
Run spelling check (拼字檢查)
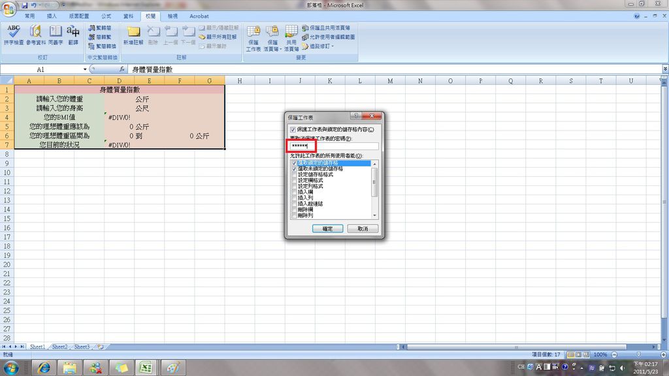tap(13, 35)
